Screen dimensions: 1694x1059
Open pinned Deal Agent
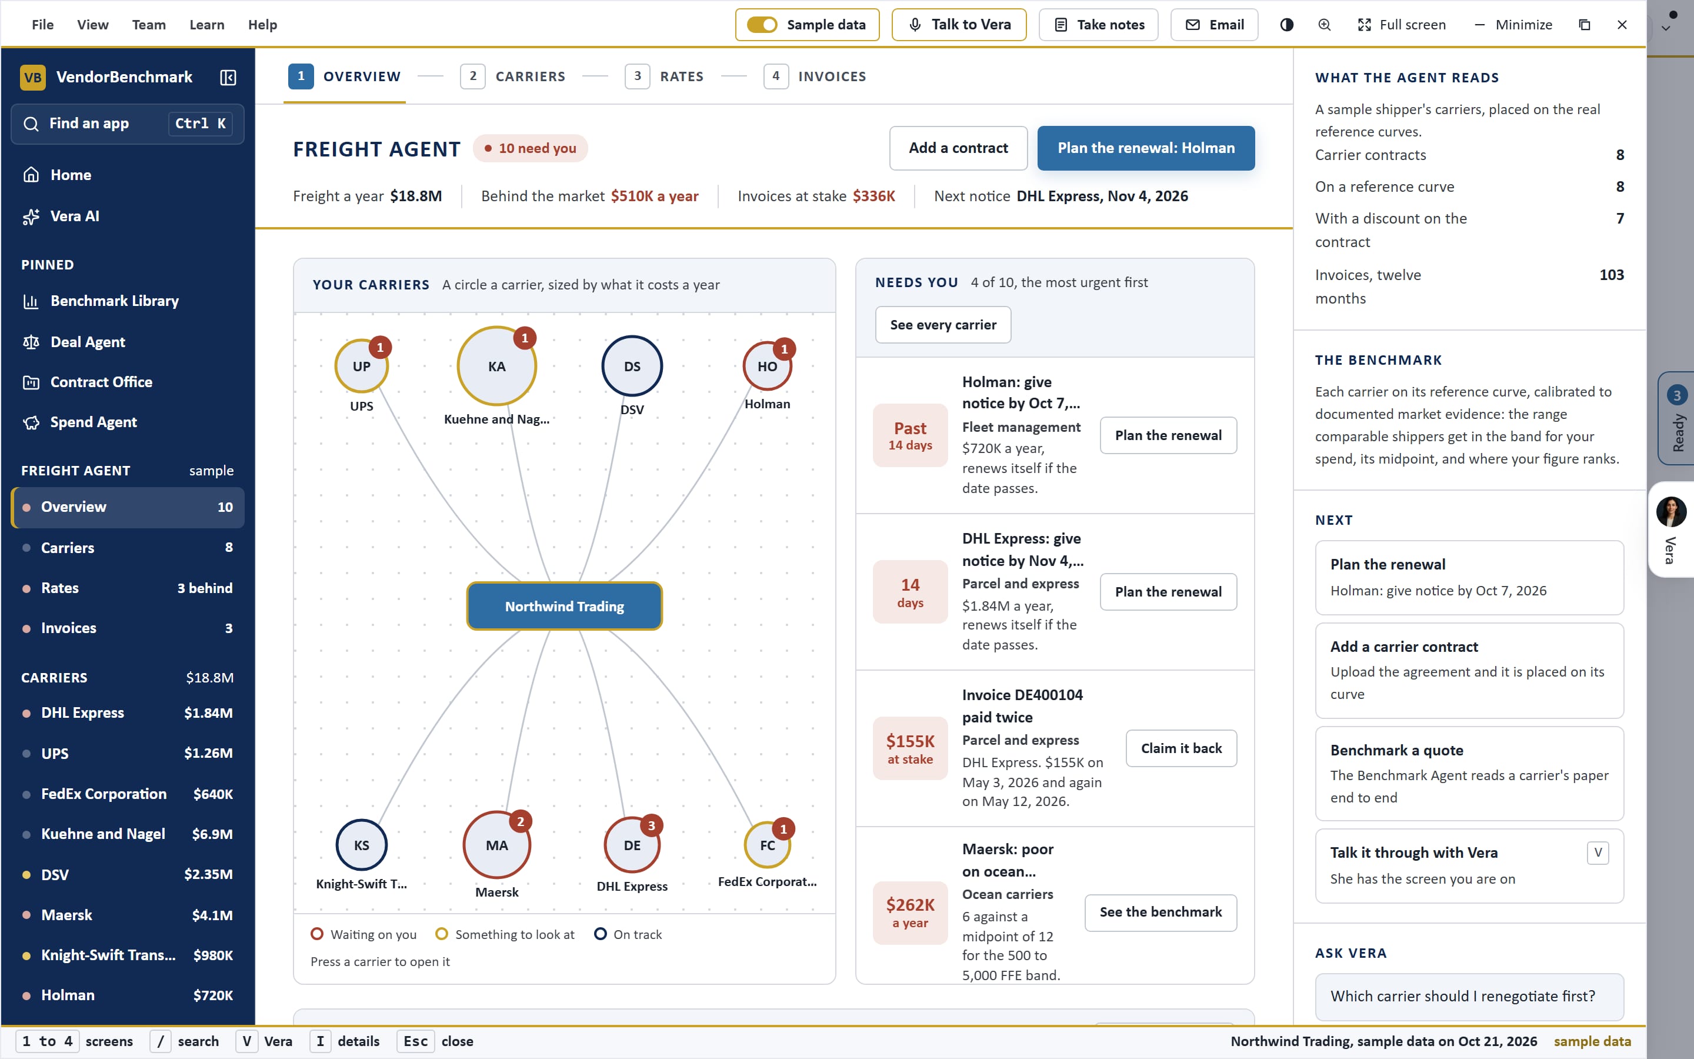click(128, 342)
